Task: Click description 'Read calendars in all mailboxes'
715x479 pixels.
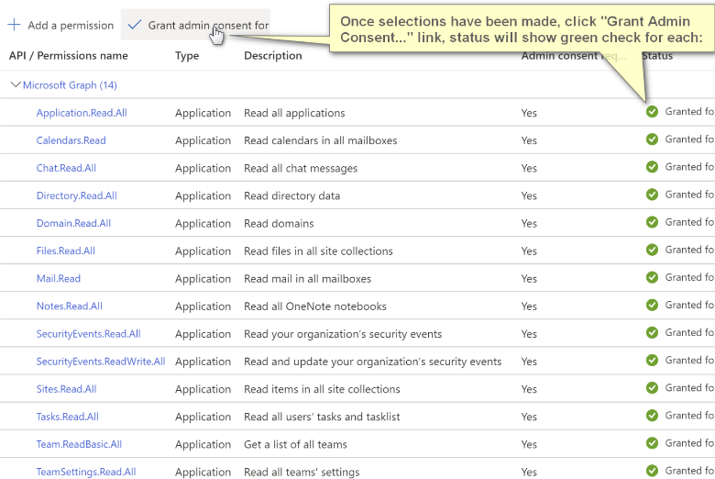Action: (321, 140)
